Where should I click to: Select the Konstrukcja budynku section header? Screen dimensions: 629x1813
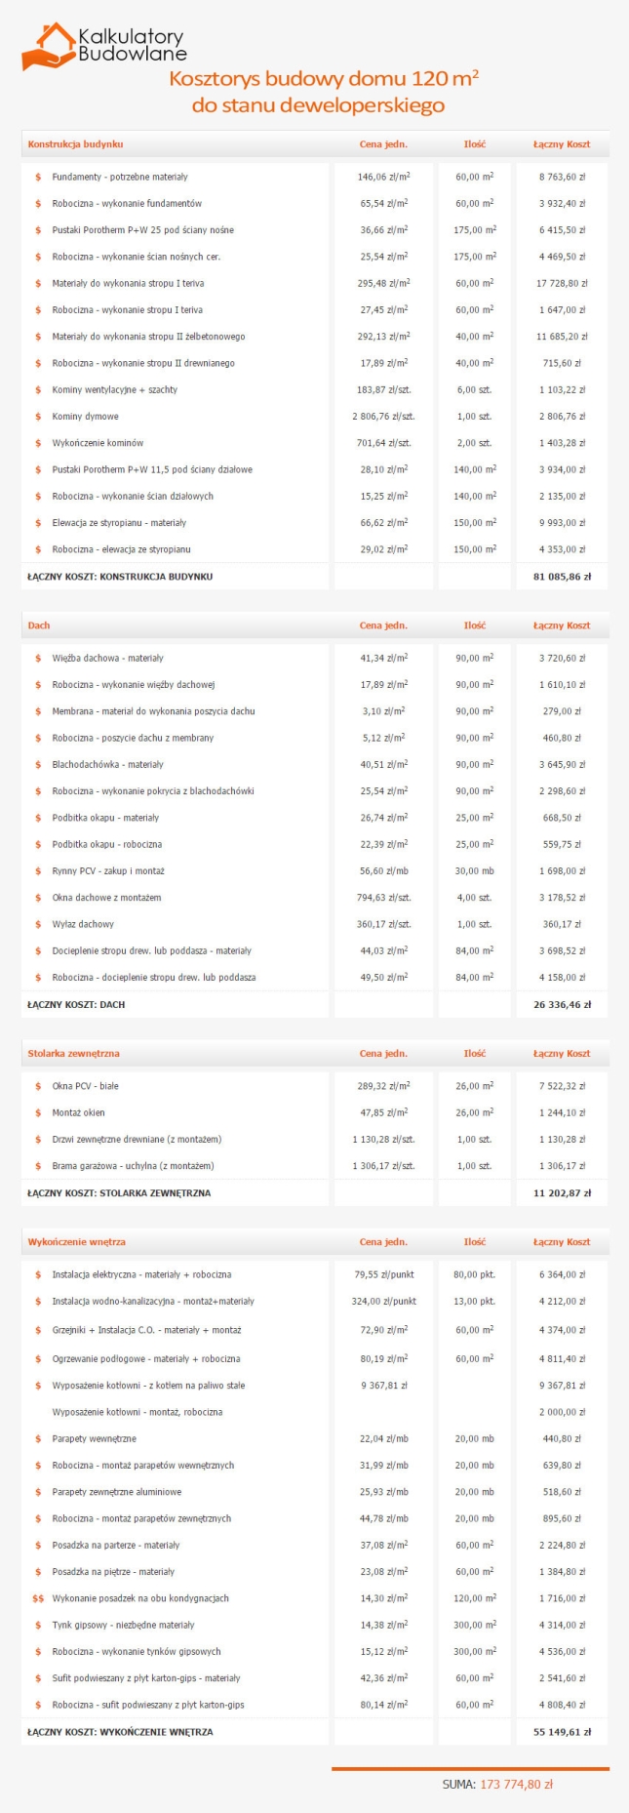pos(75,144)
